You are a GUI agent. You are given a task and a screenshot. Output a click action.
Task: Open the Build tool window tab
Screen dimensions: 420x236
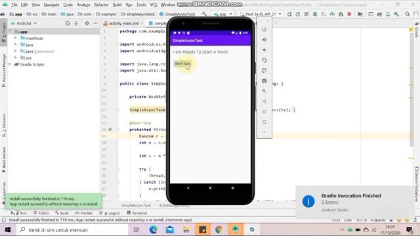[x=62, y=213]
